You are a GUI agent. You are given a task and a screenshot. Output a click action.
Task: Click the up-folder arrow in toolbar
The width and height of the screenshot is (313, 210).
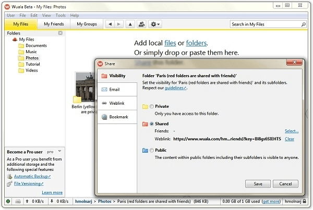coord(129,24)
